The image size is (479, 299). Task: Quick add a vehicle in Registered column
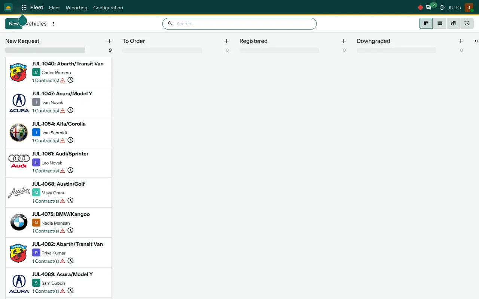(344, 41)
